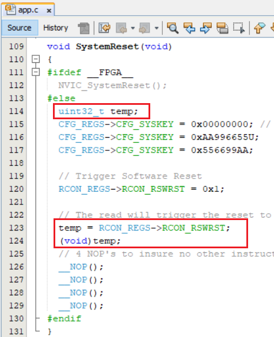Click the Back navigation toolbar icon
The width and height of the screenshot is (274, 337).
[x=121, y=28]
